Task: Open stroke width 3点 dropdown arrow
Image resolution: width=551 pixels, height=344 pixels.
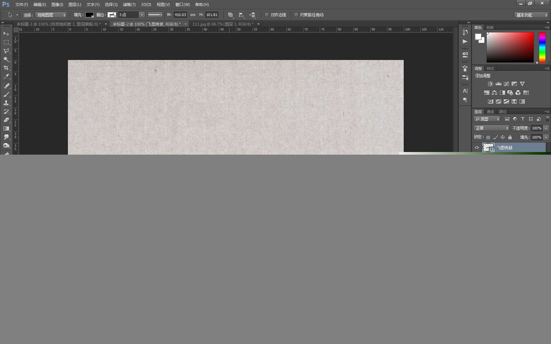Action: (x=142, y=15)
